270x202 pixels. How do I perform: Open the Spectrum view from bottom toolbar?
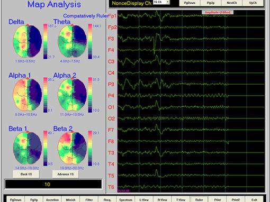[125, 199]
